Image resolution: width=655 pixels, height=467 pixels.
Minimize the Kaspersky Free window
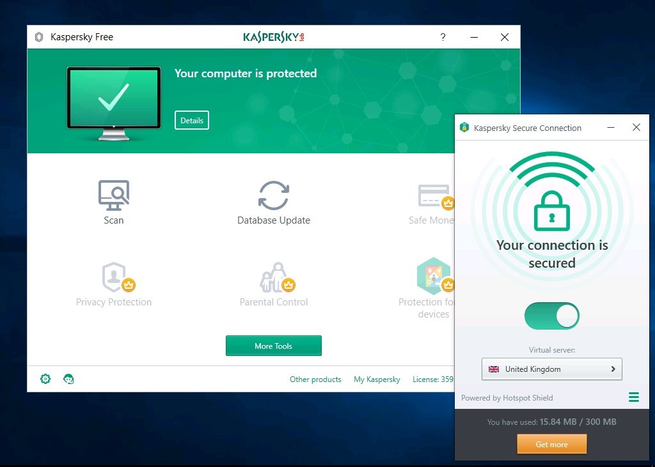click(x=474, y=37)
